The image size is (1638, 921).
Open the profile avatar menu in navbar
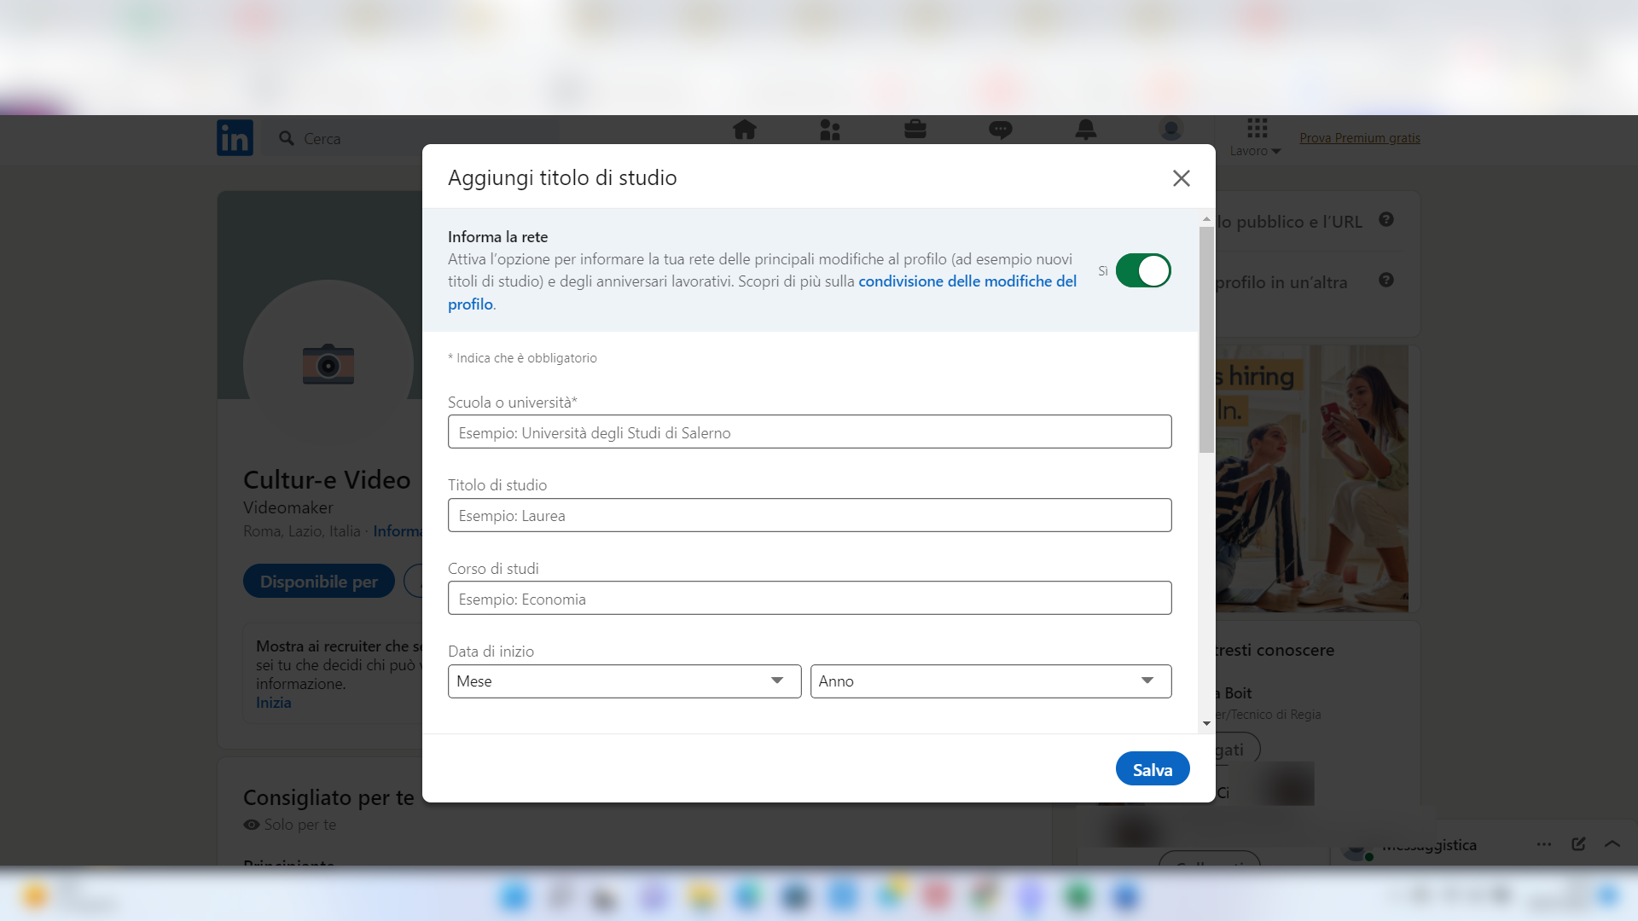pyautogui.click(x=1170, y=130)
